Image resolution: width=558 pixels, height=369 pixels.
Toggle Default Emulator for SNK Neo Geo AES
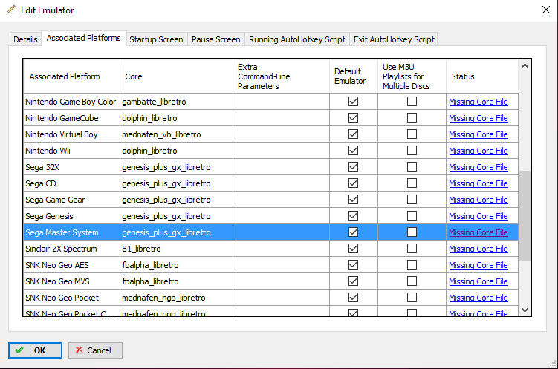[x=354, y=265]
